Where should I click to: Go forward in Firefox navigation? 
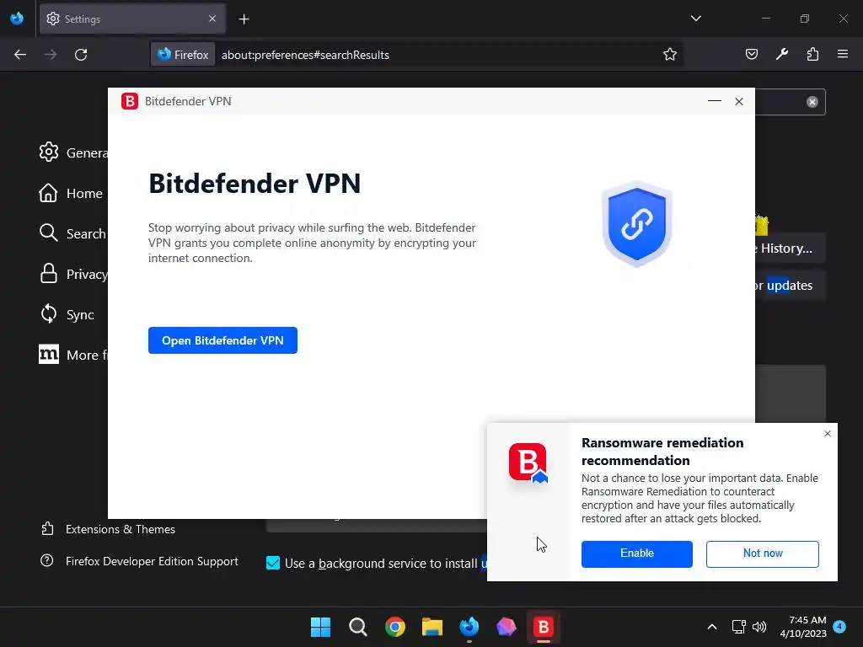(51, 55)
